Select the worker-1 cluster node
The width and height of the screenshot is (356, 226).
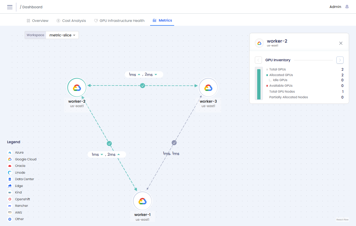[142, 201]
